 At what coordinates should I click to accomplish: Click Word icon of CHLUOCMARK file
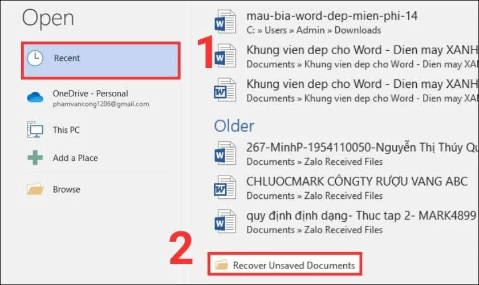tap(225, 188)
